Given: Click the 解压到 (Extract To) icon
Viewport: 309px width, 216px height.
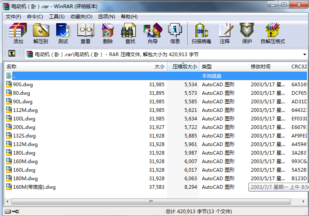Looking at the screenshot, I should click(x=40, y=33).
